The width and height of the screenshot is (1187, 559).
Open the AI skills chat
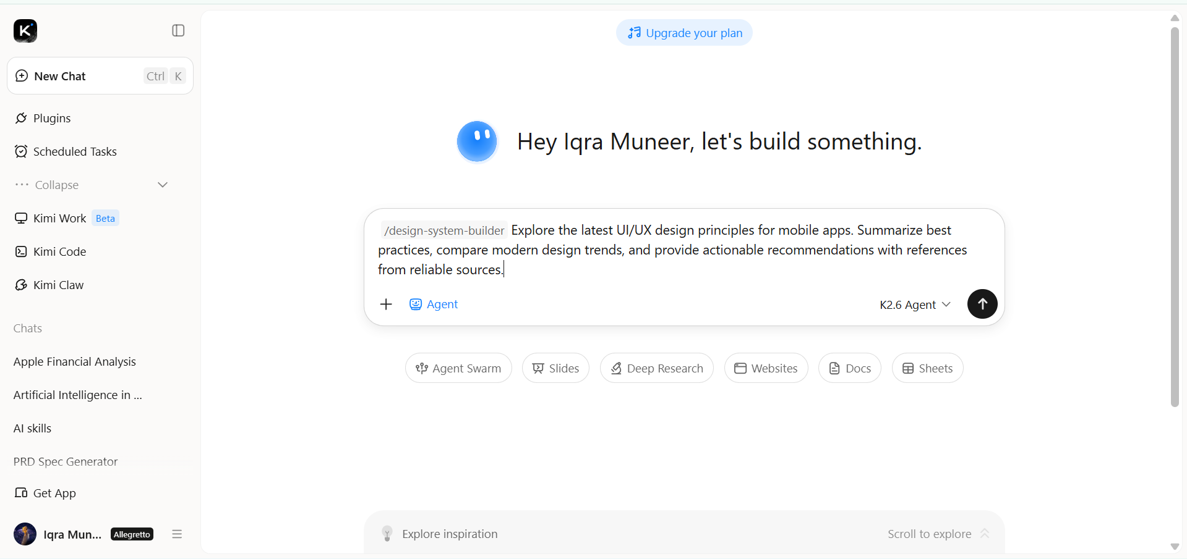coord(33,428)
